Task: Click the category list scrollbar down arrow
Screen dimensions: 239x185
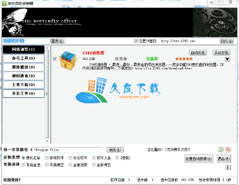Action: [x=47, y=141]
